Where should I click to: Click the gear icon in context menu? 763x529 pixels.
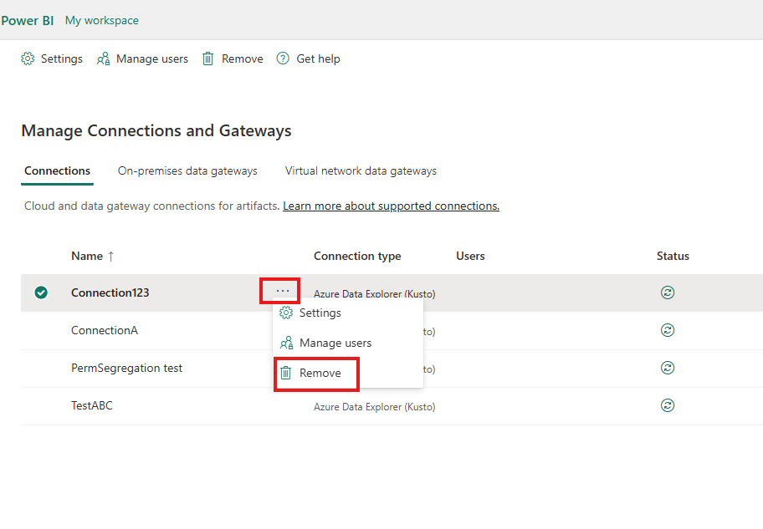[286, 313]
